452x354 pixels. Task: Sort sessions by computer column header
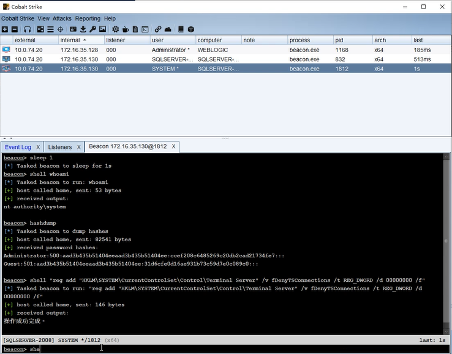[219, 40]
